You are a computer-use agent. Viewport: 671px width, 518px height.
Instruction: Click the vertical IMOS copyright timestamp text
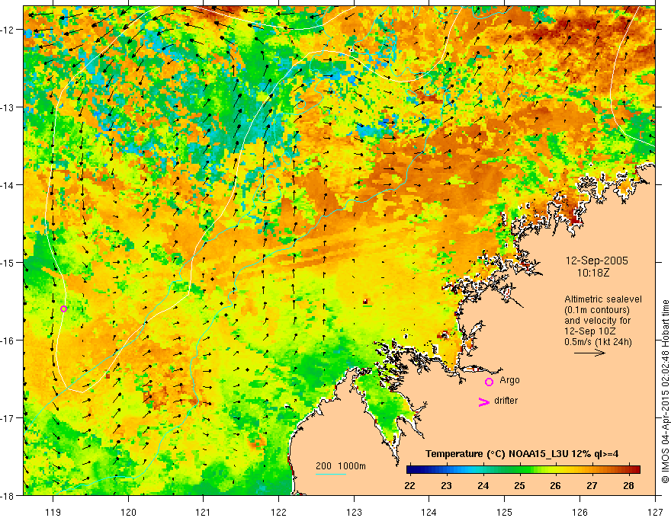click(x=665, y=392)
